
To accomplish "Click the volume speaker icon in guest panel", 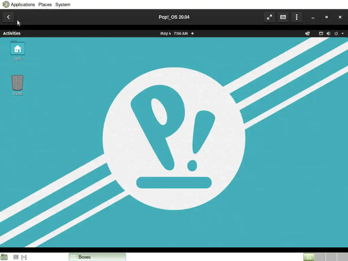I will [329, 33].
